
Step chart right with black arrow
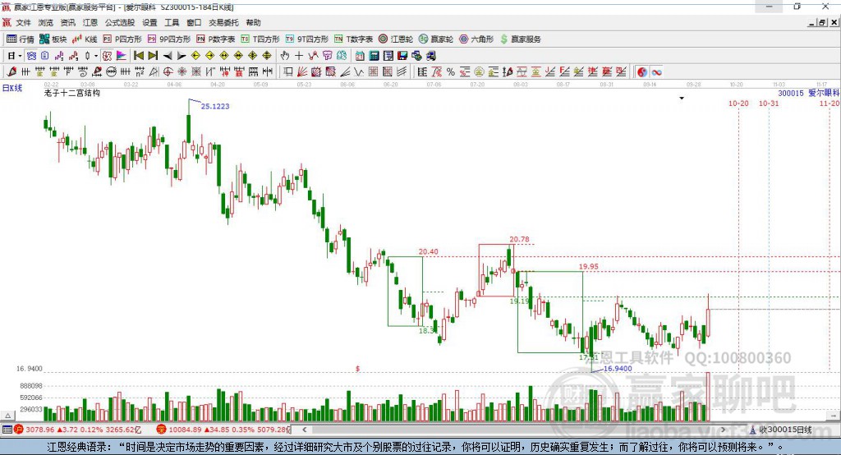tap(182, 56)
